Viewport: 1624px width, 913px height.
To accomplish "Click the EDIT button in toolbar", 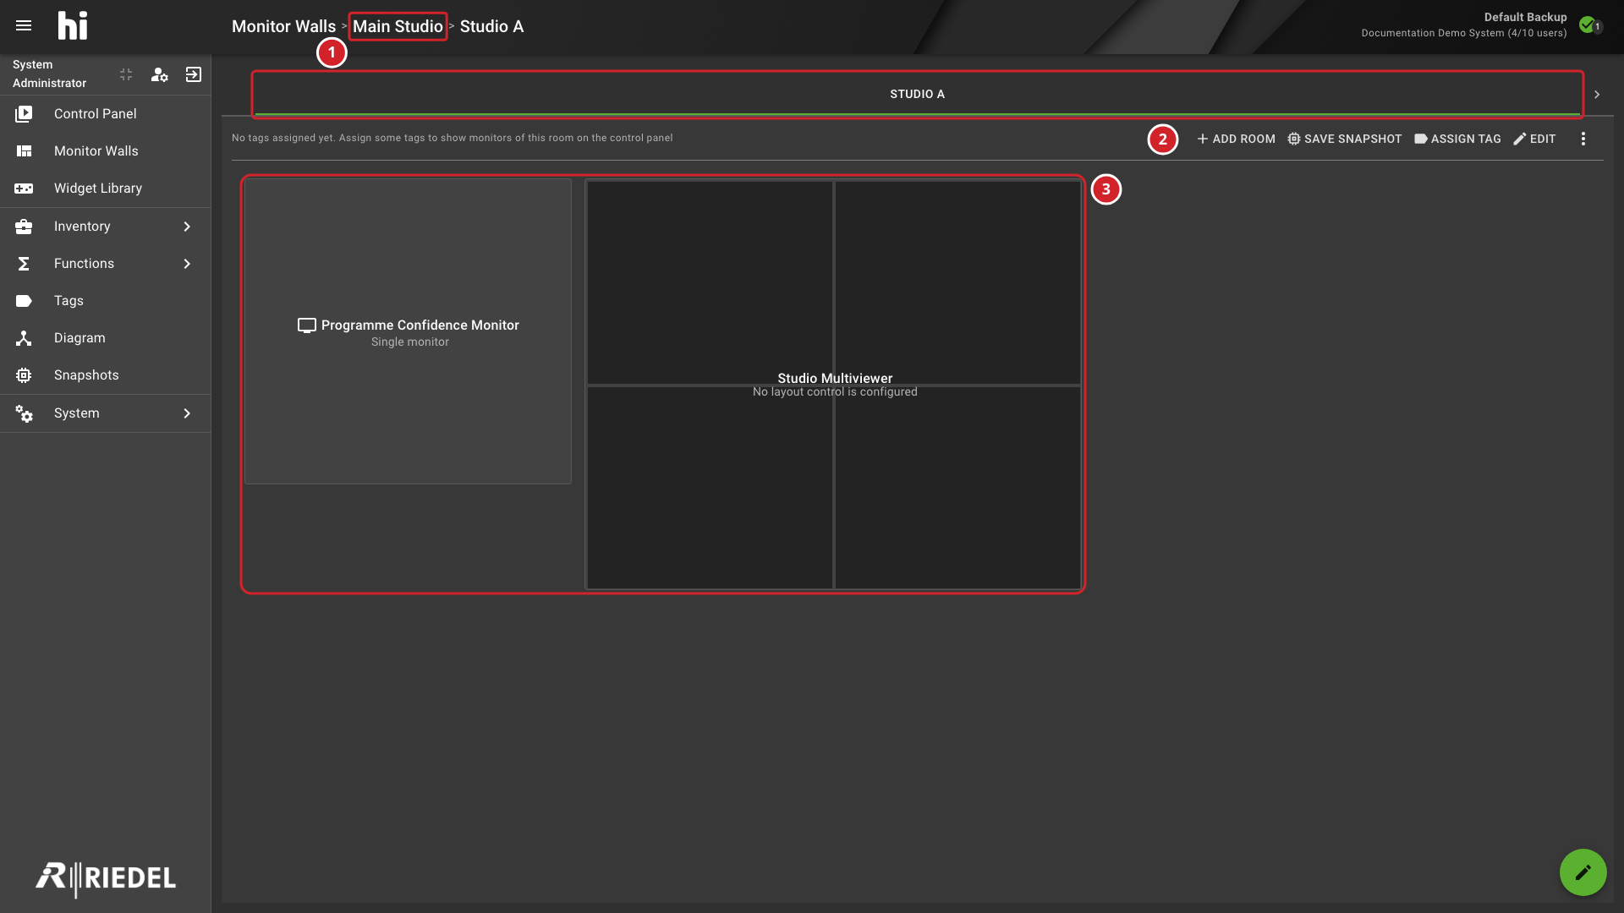I will (1534, 139).
